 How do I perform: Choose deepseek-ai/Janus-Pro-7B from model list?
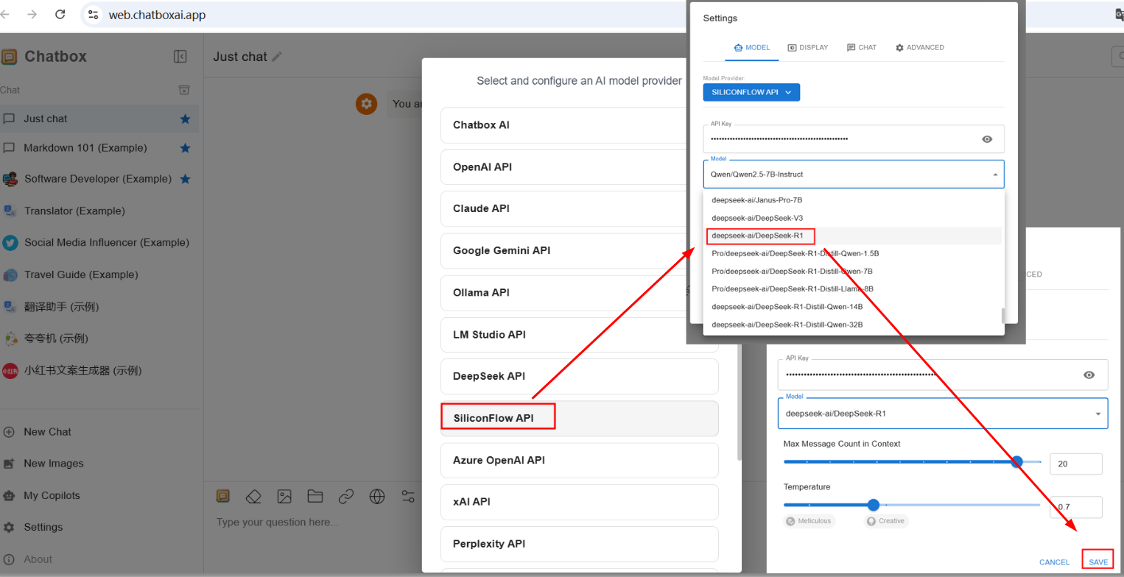[x=854, y=200]
